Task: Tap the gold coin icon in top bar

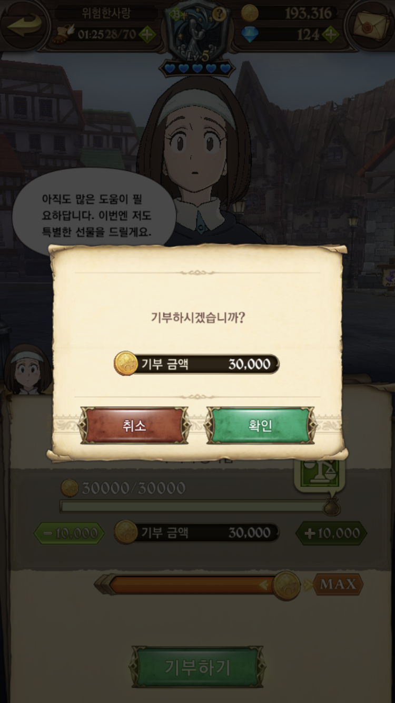Action: 250,13
